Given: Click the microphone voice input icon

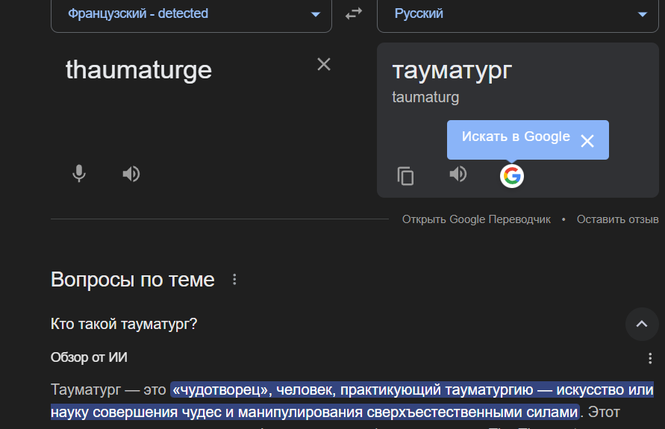Looking at the screenshot, I should coord(79,174).
